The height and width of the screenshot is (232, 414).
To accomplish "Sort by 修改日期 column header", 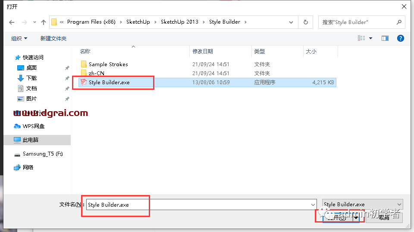I will click(203, 51).
